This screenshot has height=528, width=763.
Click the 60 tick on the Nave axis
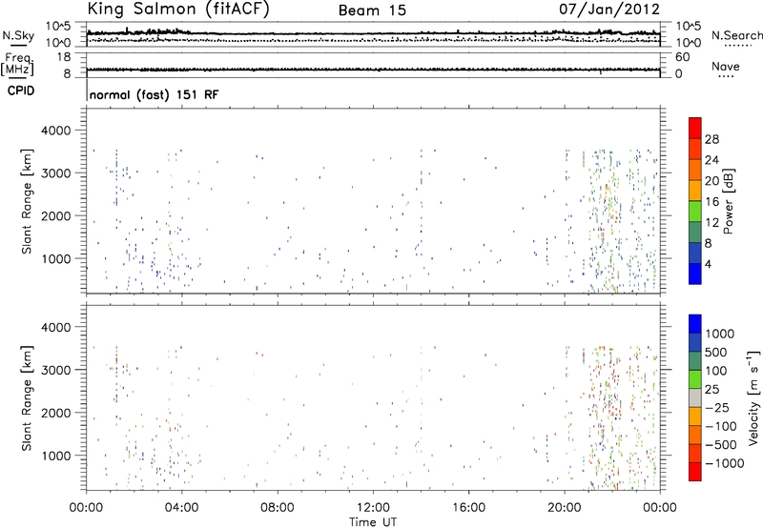[x=682, y=57]
